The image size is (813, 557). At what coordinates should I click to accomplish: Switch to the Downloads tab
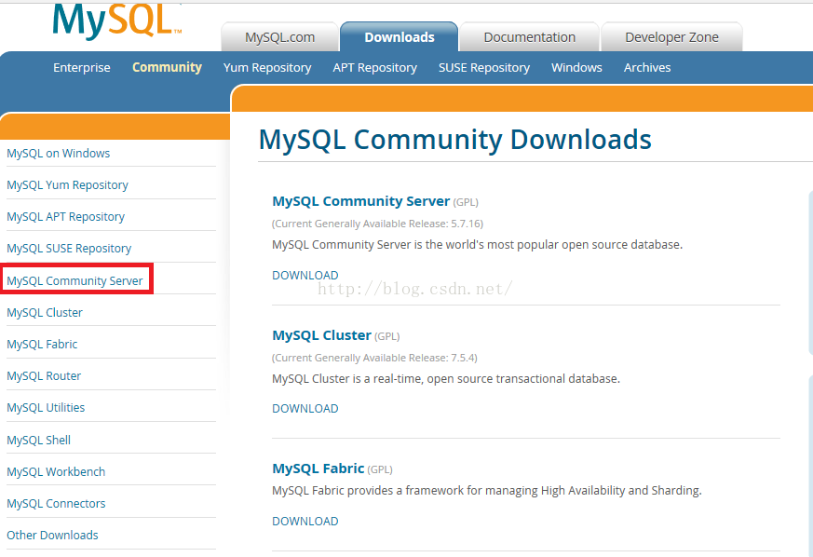(400, 37)
